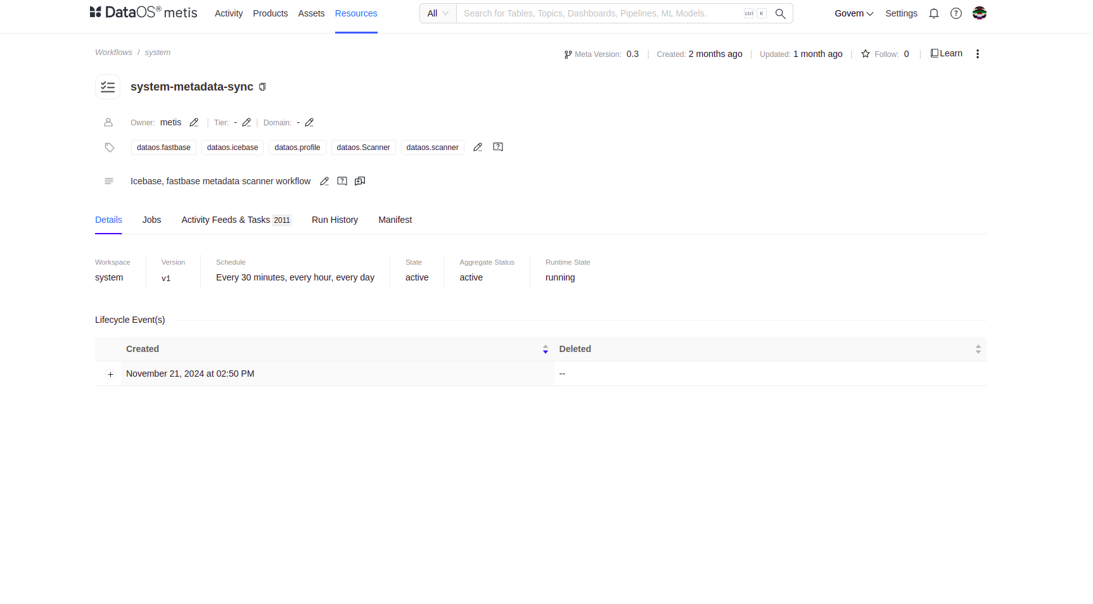The height and width of the screenshot is (604, 1093).
Task: Click the 'Updated: 1 month ago' text
Action: [801, 54]
